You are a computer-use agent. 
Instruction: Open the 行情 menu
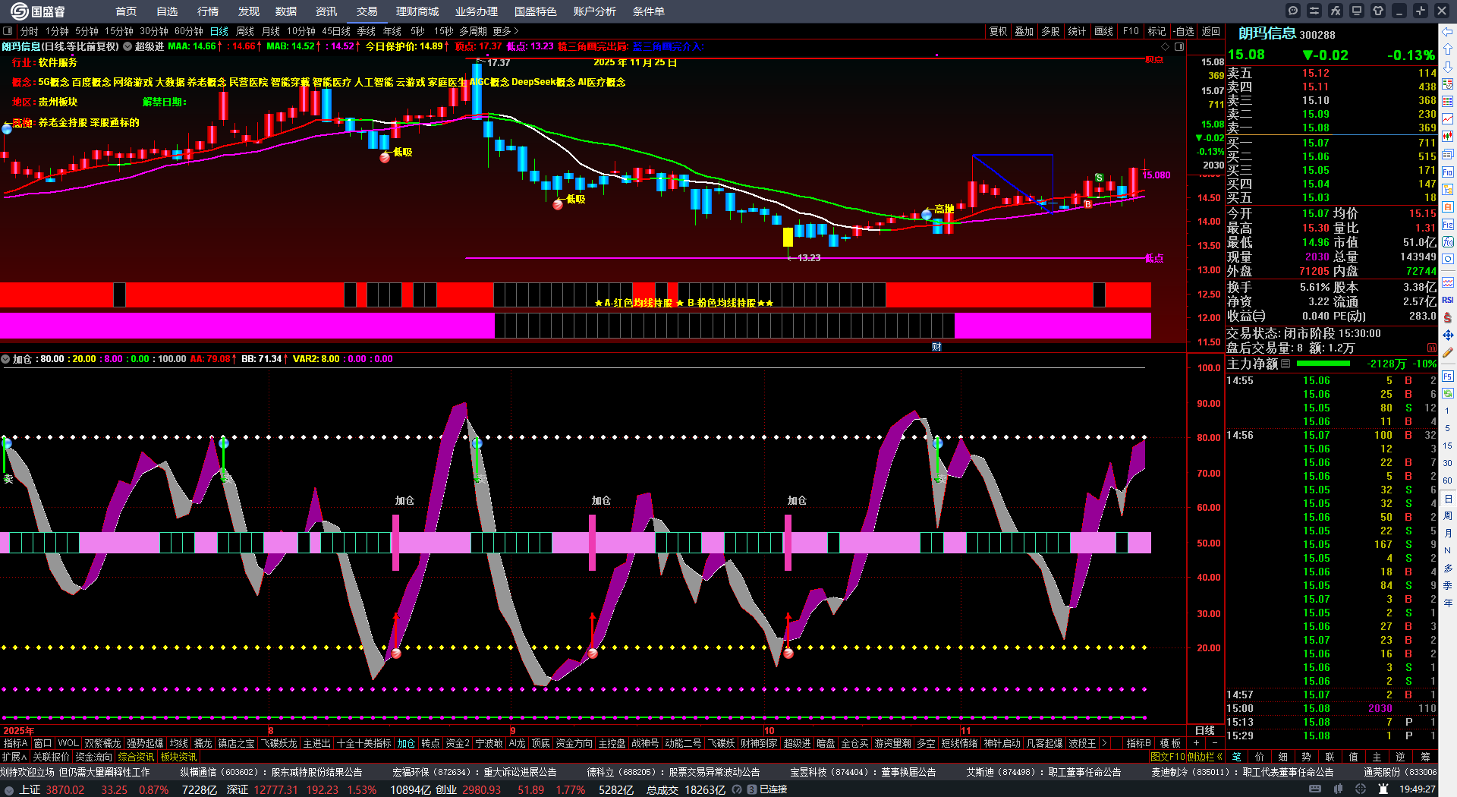208,11
